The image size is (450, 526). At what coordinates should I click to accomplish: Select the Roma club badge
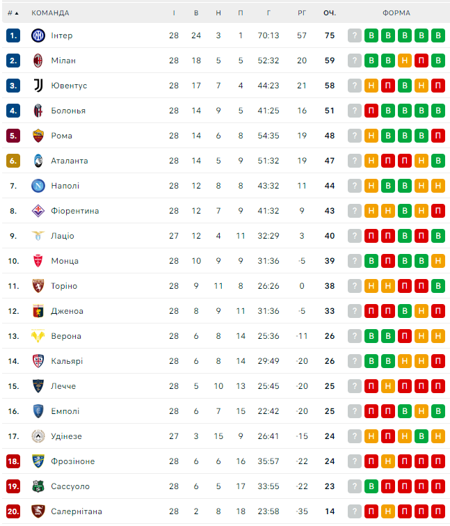[x=38, y=136]
